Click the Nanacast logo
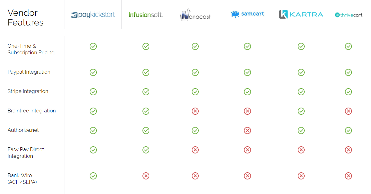This screenshot has height=194, width=371. tap(195, 15)
